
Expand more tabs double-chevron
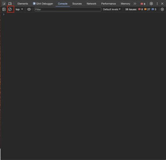(135, 4)
